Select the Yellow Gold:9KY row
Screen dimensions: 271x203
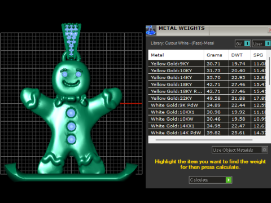207,64
